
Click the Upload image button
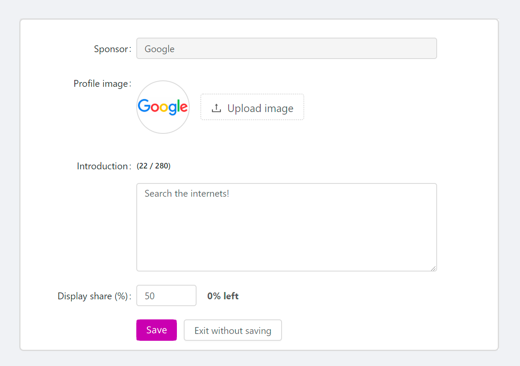[252, 107]
